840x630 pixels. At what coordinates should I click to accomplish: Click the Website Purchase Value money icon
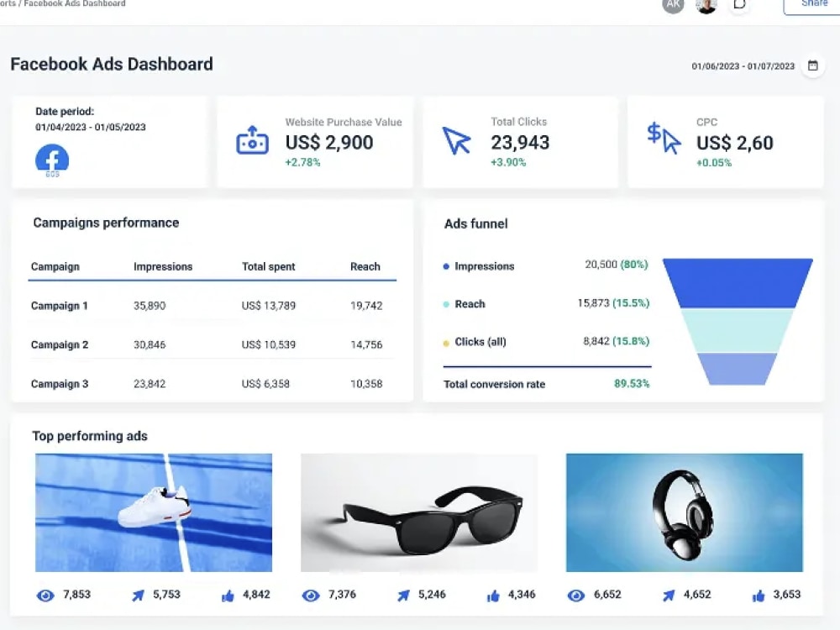pyautogui.click(x=252, y=140)
